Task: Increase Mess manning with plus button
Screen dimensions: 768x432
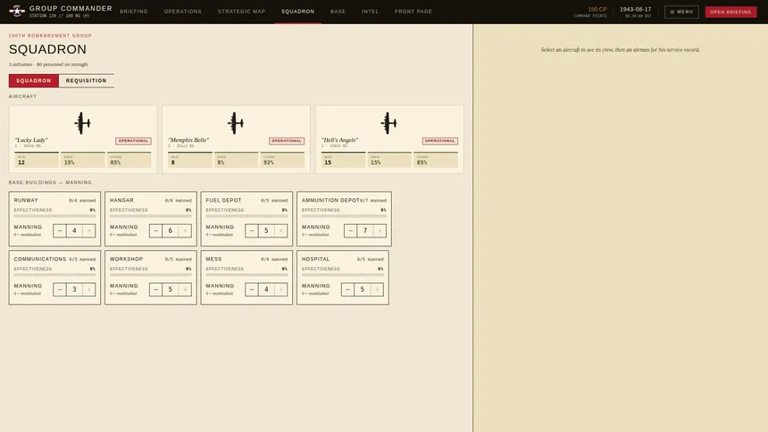Action: (x=281, y=289)
